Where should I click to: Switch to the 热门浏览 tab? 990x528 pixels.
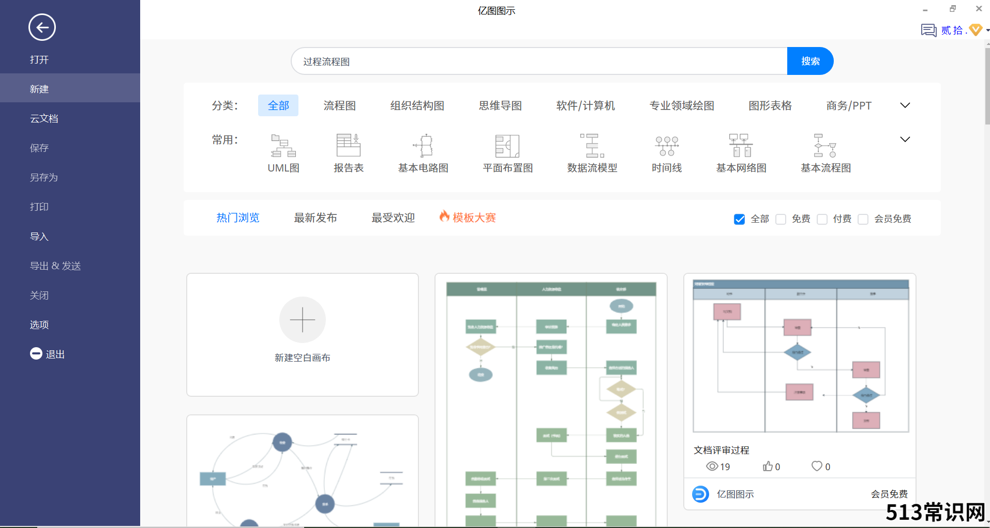(x=238, y=218)
